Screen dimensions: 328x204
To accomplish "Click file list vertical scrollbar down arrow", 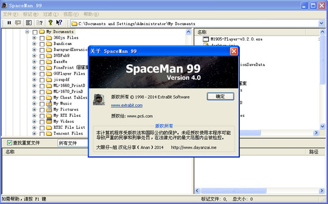I will [x=323, y=126].
